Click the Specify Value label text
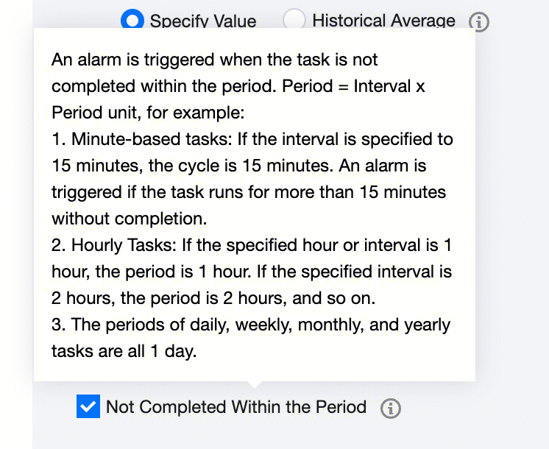The image size is (549, 449). (x=203, y=21)
